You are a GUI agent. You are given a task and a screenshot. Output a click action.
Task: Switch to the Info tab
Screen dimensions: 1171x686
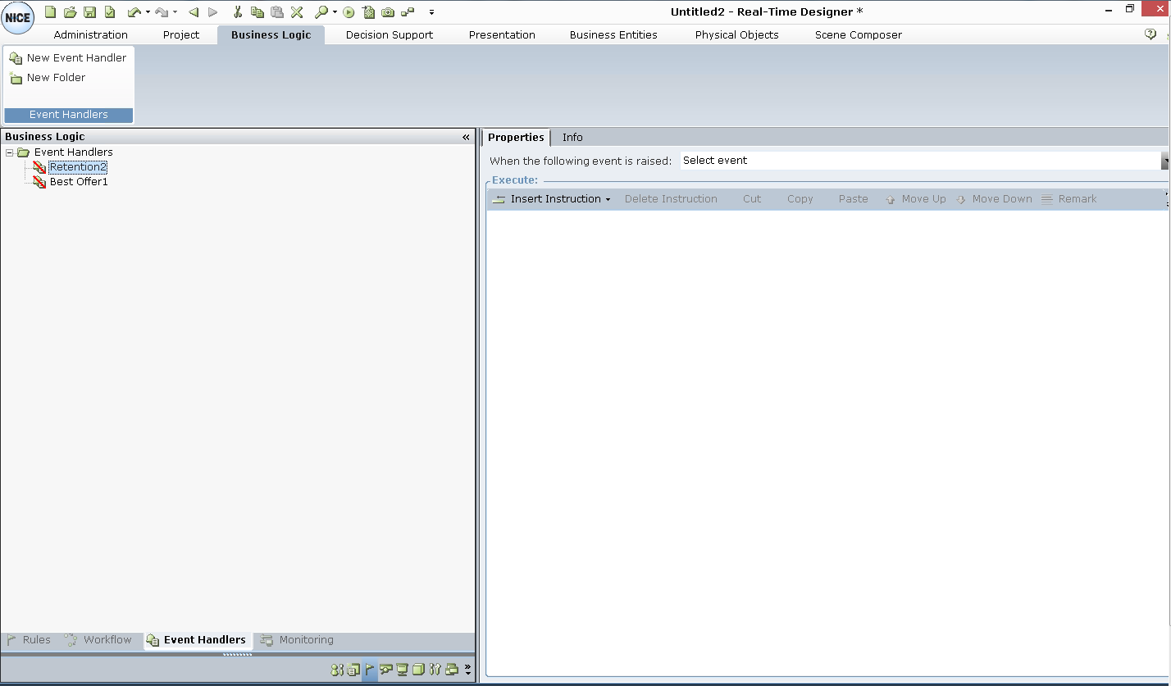(x=572, y=138)
